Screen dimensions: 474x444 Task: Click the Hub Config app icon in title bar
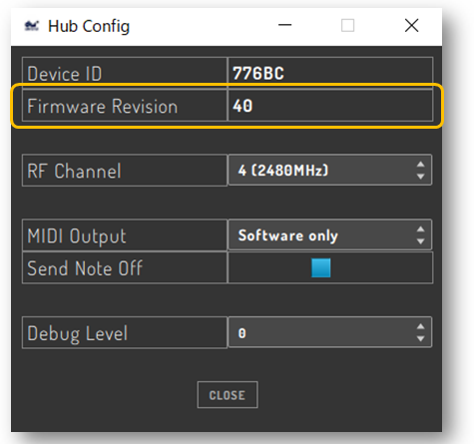[32, 26]
